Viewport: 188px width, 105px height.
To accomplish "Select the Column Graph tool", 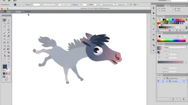I will 9,56.
